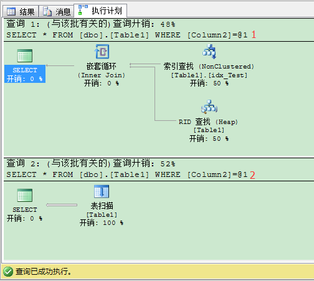
Task: Click the 查询 1 header with 48% cost
Action: coord(91,24)
